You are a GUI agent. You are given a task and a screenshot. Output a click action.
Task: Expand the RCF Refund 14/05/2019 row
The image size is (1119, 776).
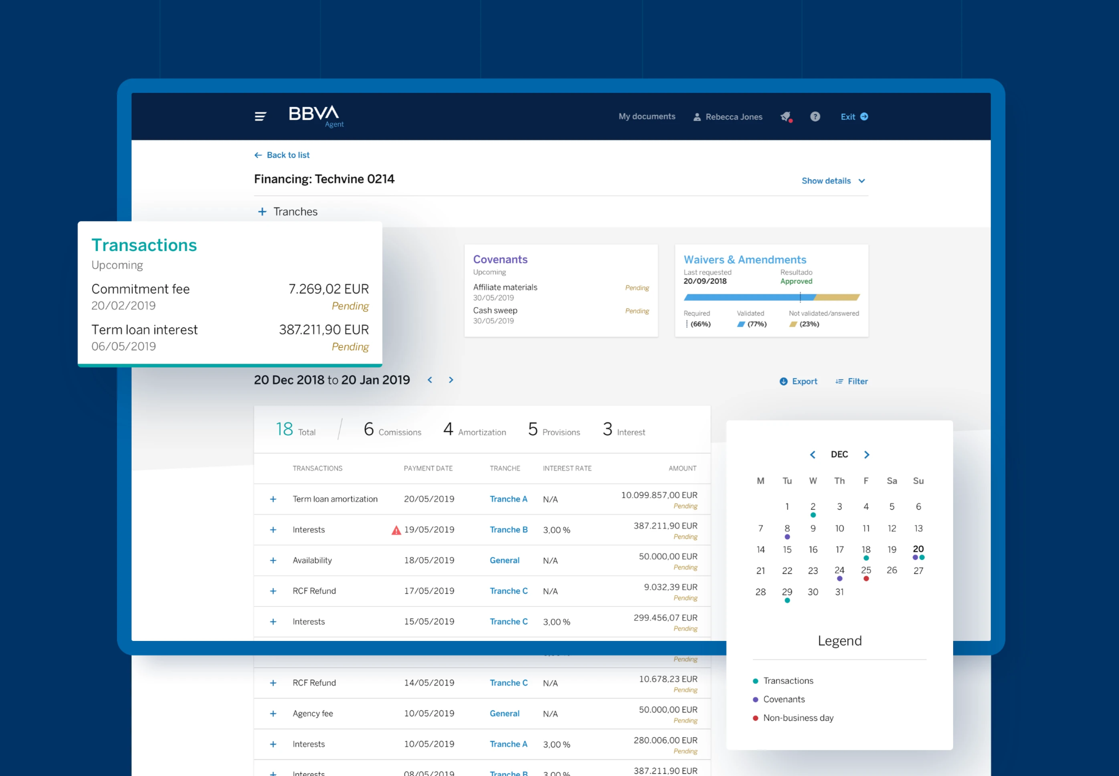point(273,683)
